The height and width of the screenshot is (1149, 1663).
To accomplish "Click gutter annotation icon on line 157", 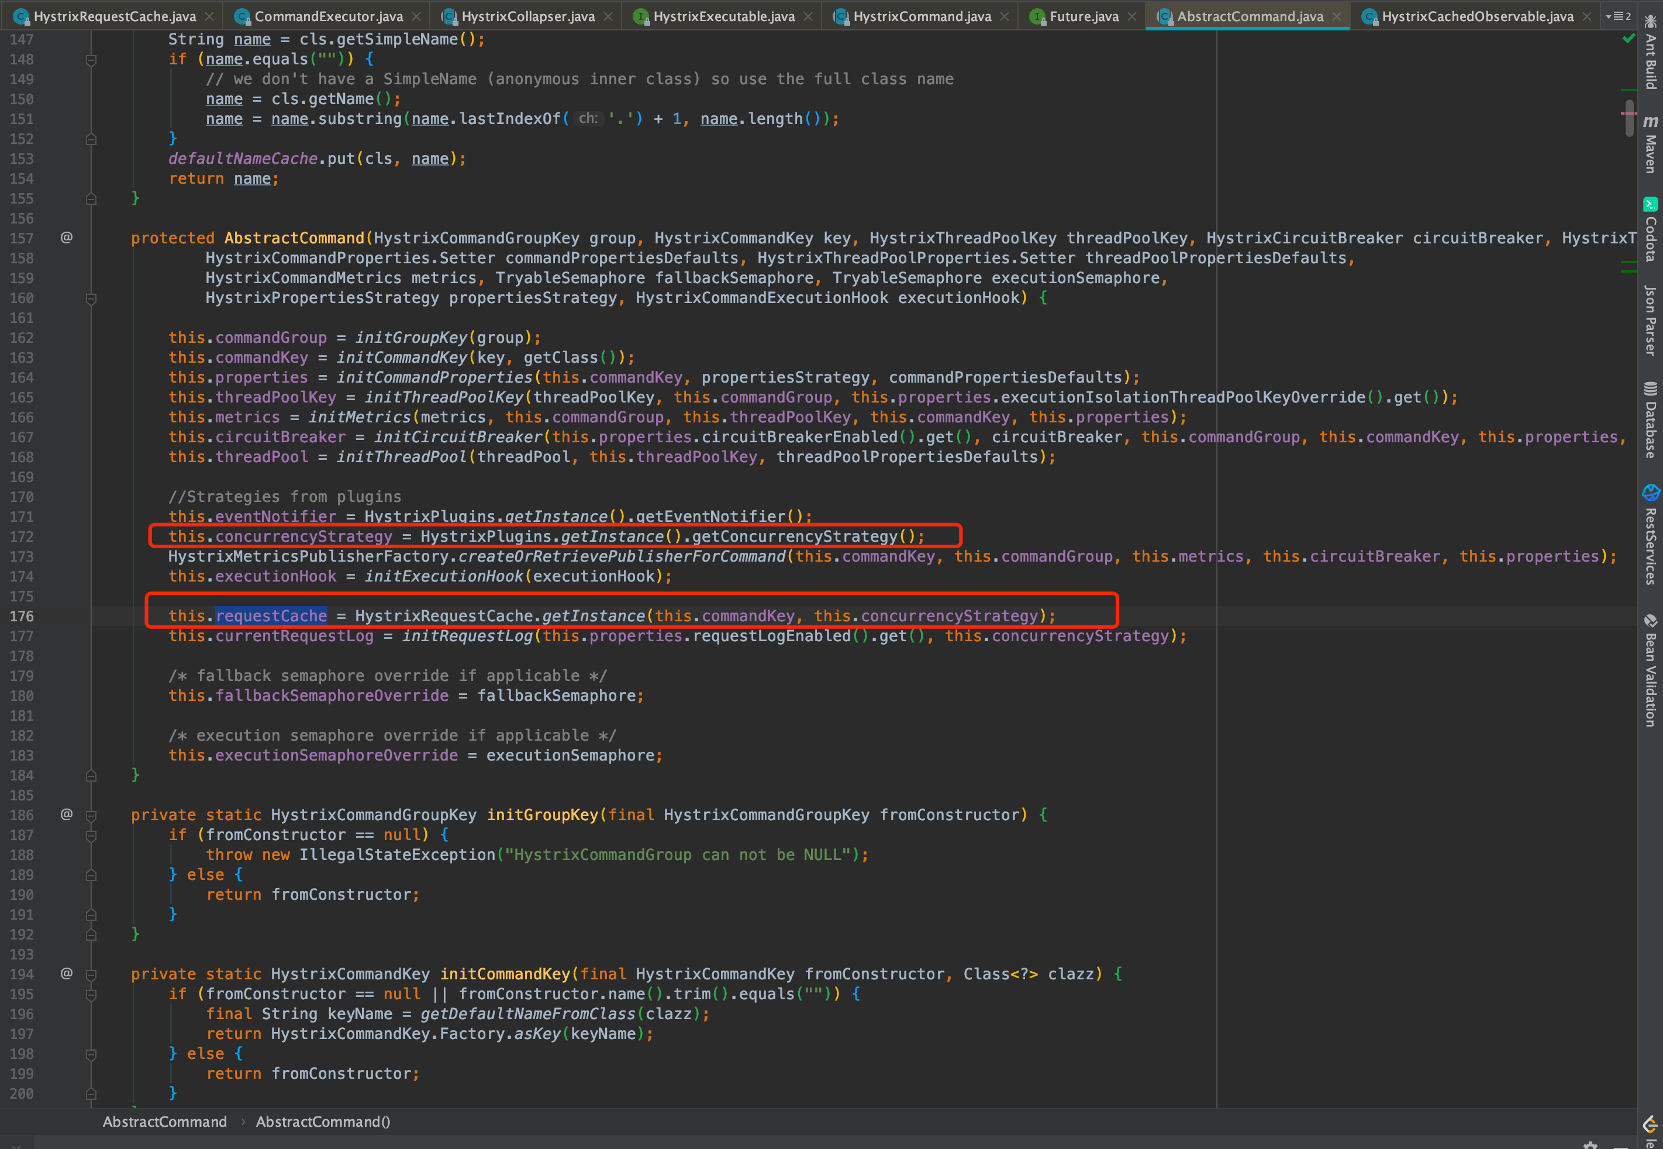I will click(66, 238).
